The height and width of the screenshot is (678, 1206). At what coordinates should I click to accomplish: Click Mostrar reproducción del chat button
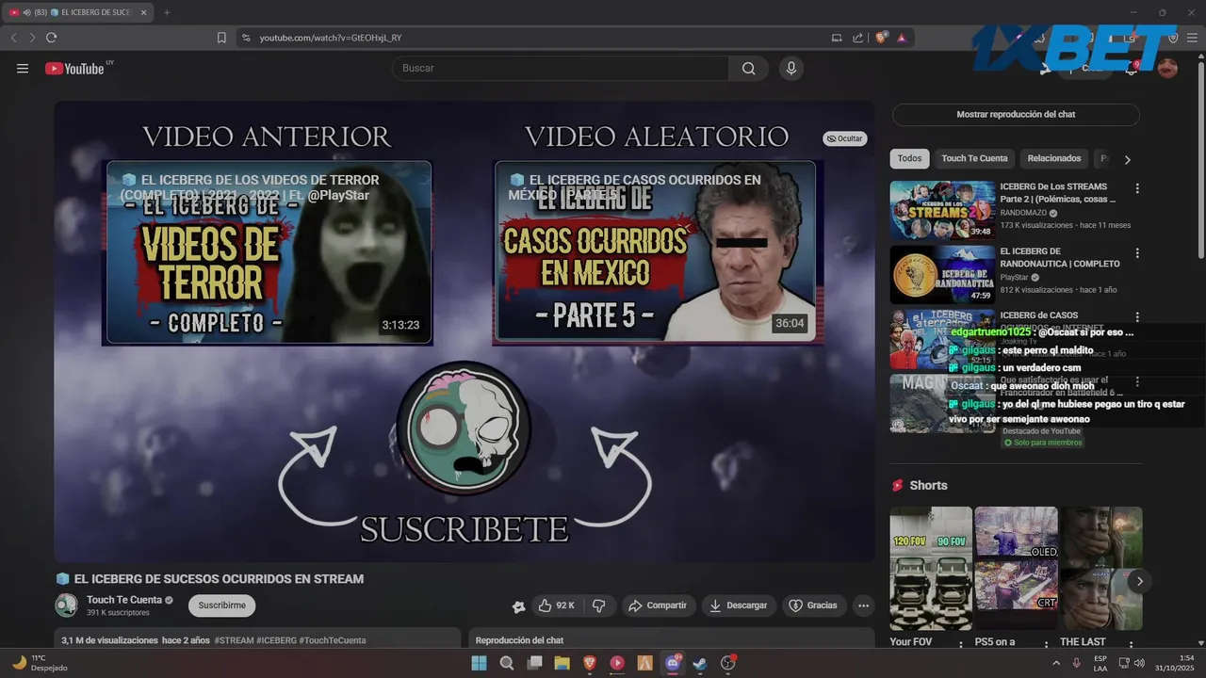tap(1016, 114)
